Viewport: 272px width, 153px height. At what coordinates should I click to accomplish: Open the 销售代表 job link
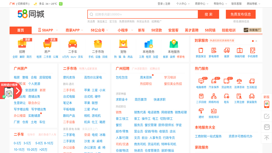tap(140, 112)
